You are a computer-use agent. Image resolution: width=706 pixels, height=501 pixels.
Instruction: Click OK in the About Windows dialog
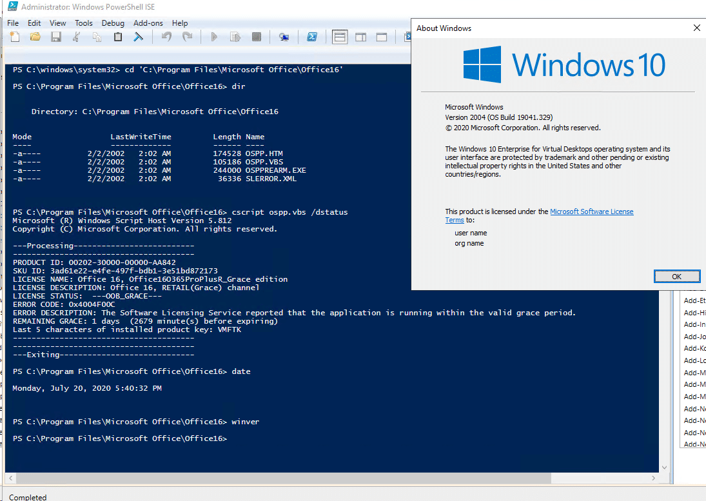(x=677, y=277)
